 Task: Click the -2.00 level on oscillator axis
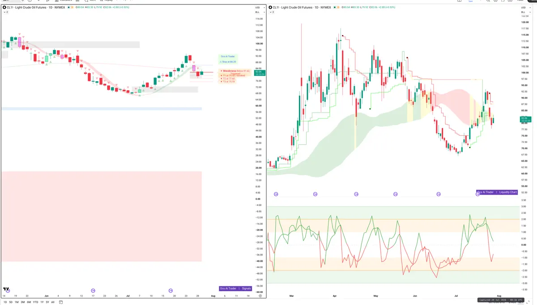pos(524,270)
